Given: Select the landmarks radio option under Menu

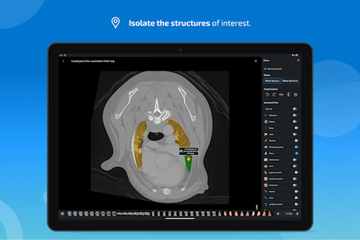Looking at the screenshot, I should [x=265, y=69].
